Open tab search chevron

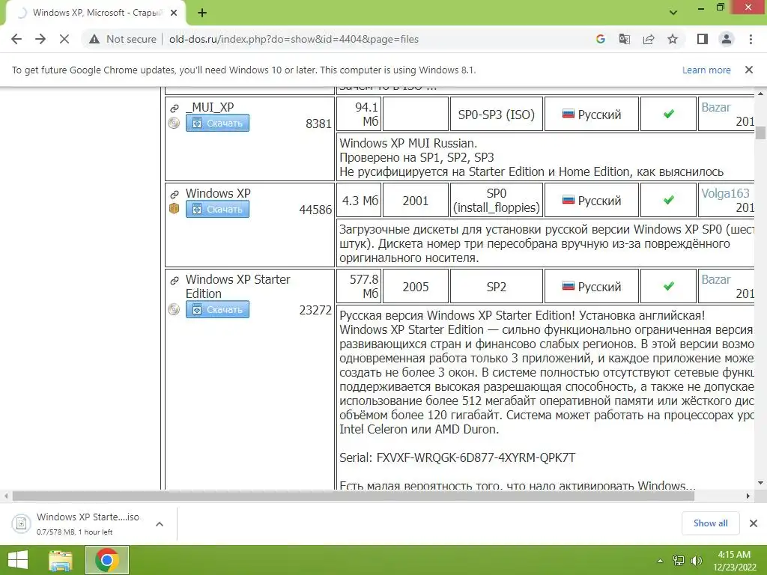[x=673, y=13]
